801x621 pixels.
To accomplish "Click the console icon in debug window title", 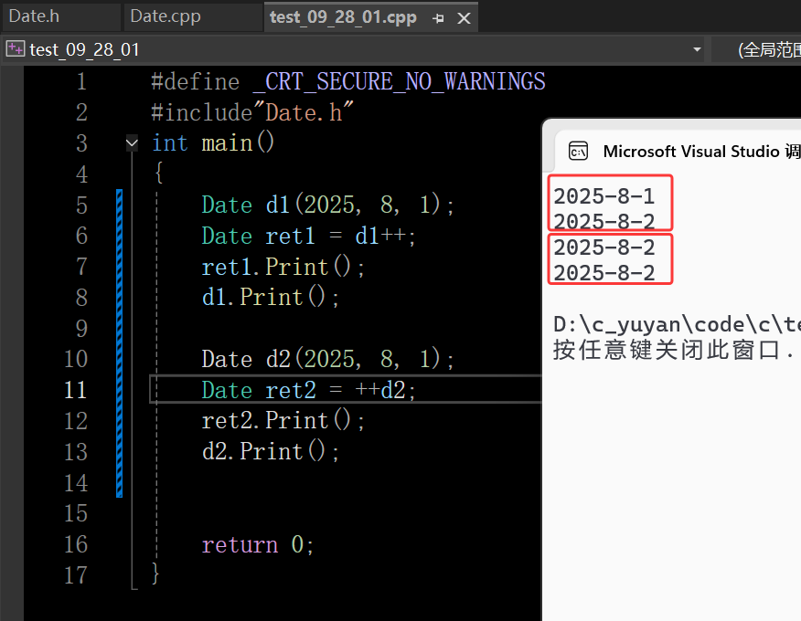I will (578, 151).
